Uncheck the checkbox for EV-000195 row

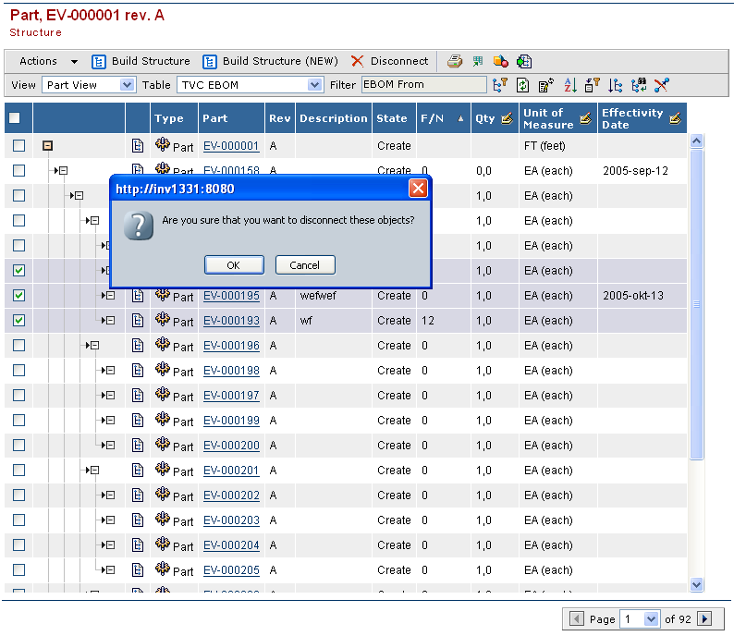(x=18, y=296)
